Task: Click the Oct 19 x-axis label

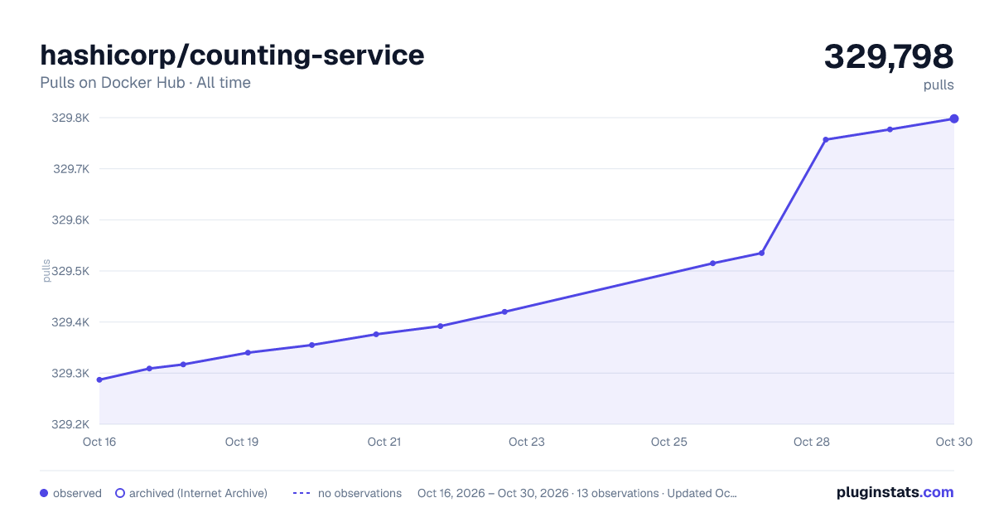Action: coord(242,442)
